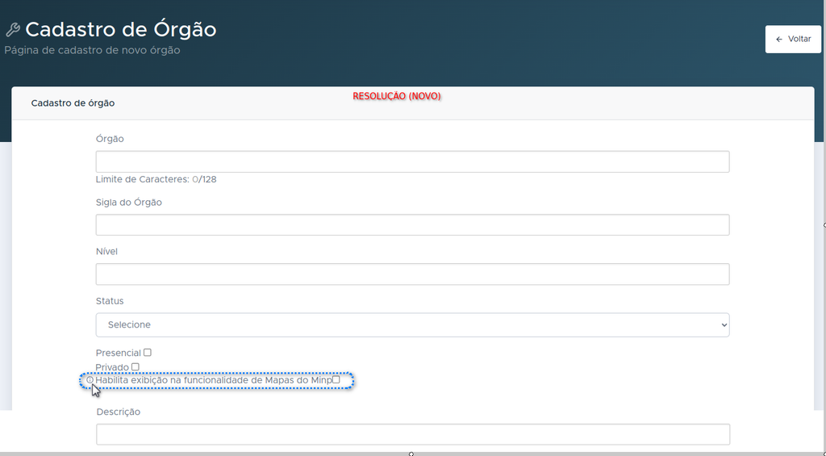This screenshot has width=826, height=456.
Task: Enable the Mapas do Minp exibição checkbox
Action: pyautogui.click(x=336, y=379)
